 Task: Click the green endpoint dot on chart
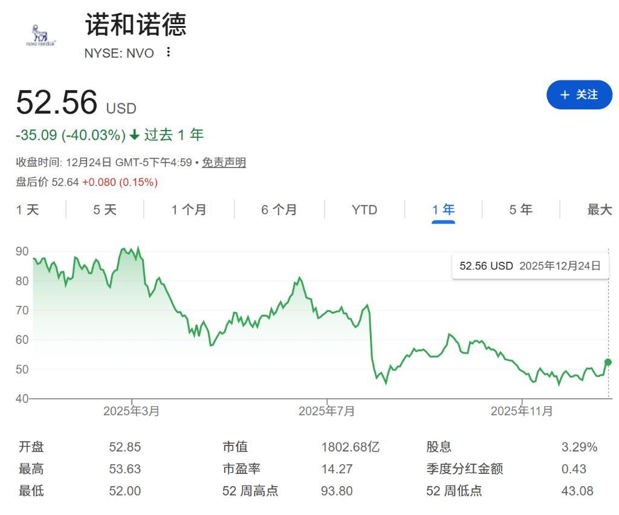pyautogui.click(x=608, y=362)
